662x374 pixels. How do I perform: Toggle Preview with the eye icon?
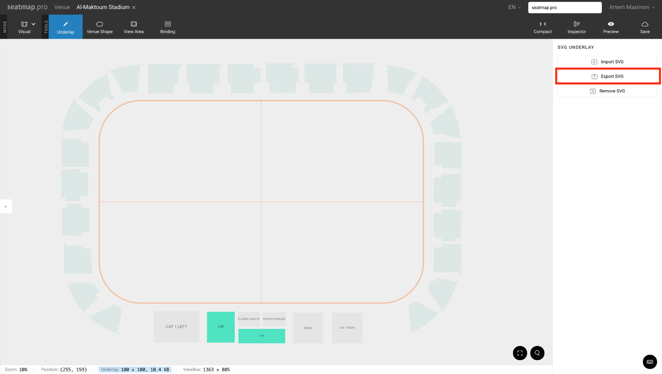click(611, 27)
